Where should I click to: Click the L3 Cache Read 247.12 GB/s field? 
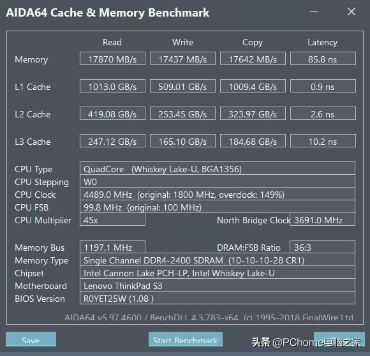[x=112, y=141]
